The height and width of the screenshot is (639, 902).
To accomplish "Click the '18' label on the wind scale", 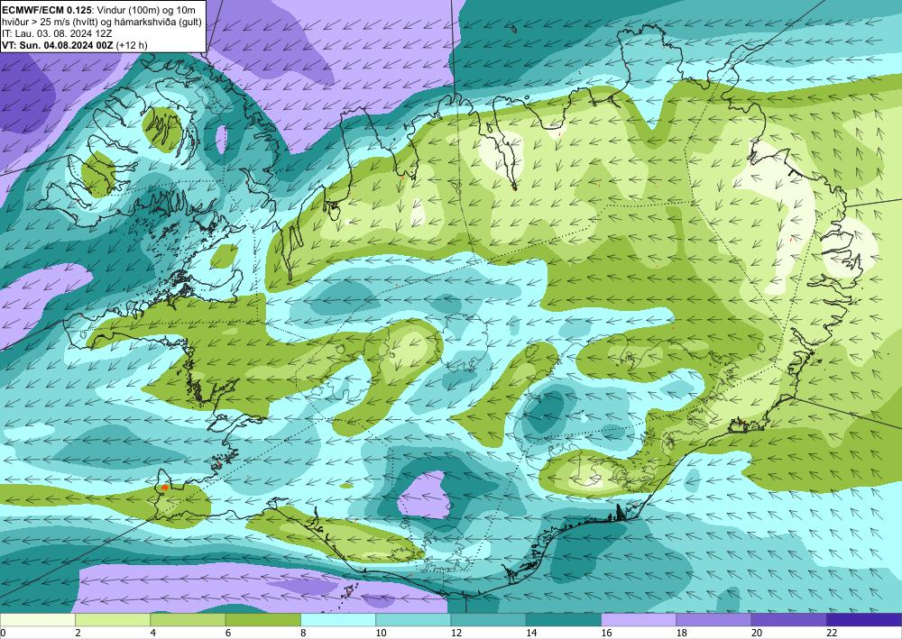I will (682, 633).
